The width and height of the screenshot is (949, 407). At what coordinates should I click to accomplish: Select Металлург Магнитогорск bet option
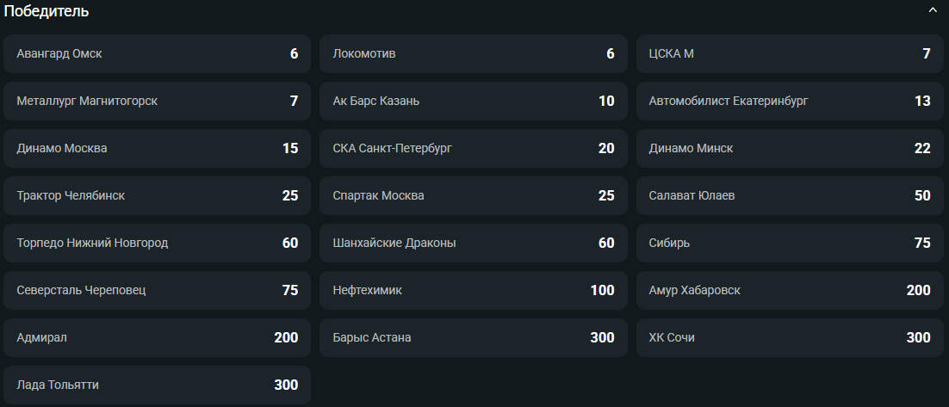(x=158, y=101)
